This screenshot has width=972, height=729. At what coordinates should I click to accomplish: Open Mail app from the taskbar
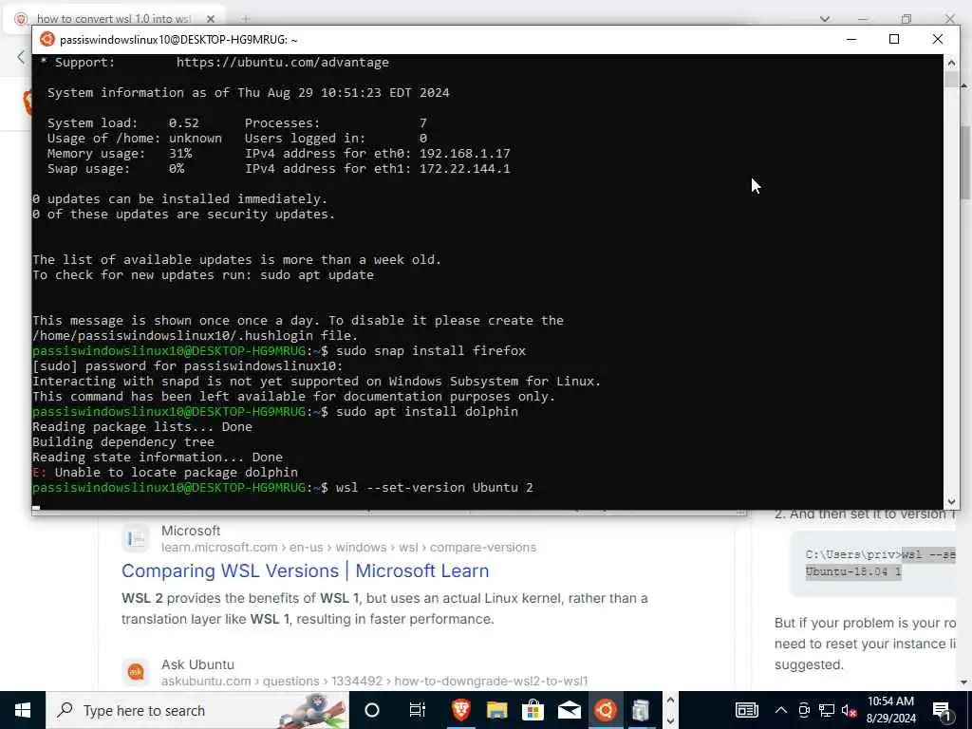570,710
